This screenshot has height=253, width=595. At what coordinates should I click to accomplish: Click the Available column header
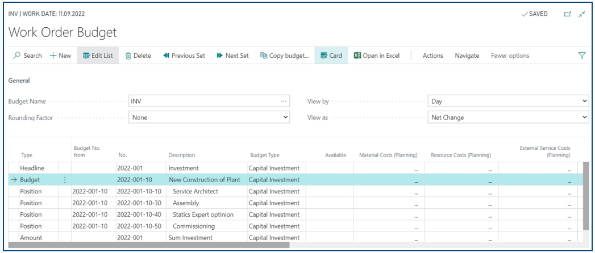coord(335,155)
